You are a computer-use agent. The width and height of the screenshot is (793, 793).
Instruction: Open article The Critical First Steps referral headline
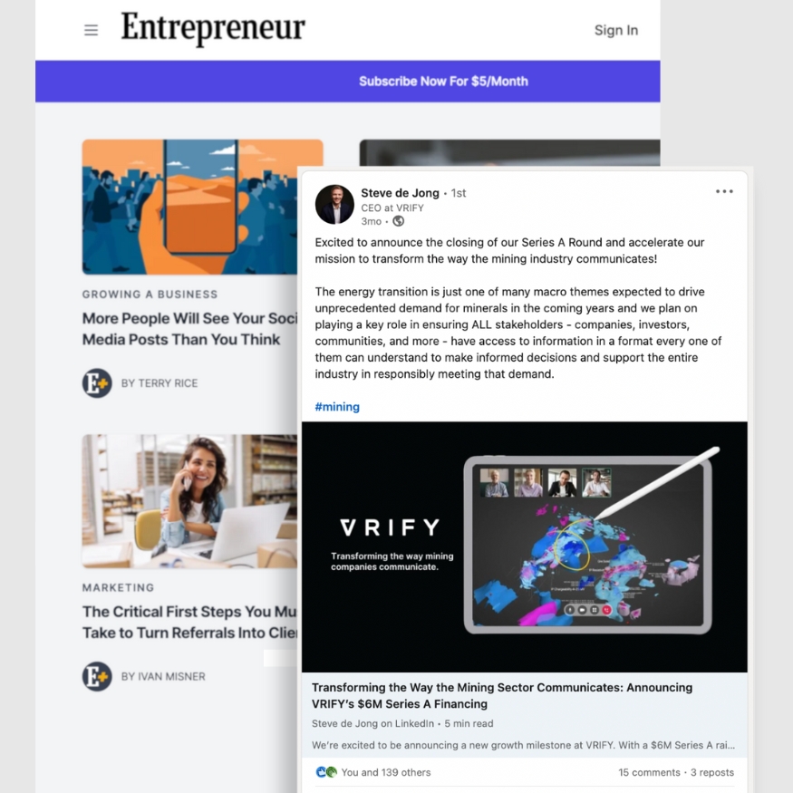(189, 622)
